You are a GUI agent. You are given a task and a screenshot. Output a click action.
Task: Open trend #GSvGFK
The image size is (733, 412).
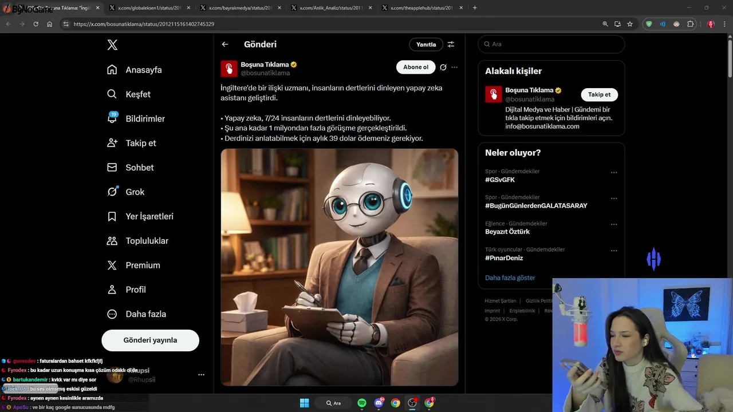[500, 180]
